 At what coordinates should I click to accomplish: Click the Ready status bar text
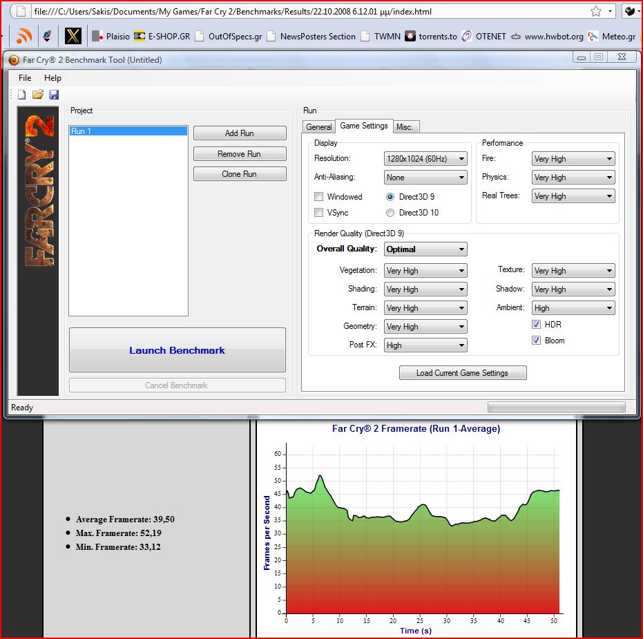[22, 408]
